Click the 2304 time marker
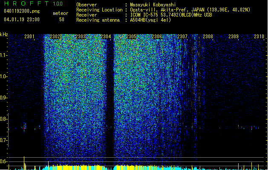Screen dimensions: 268x170 106,37
